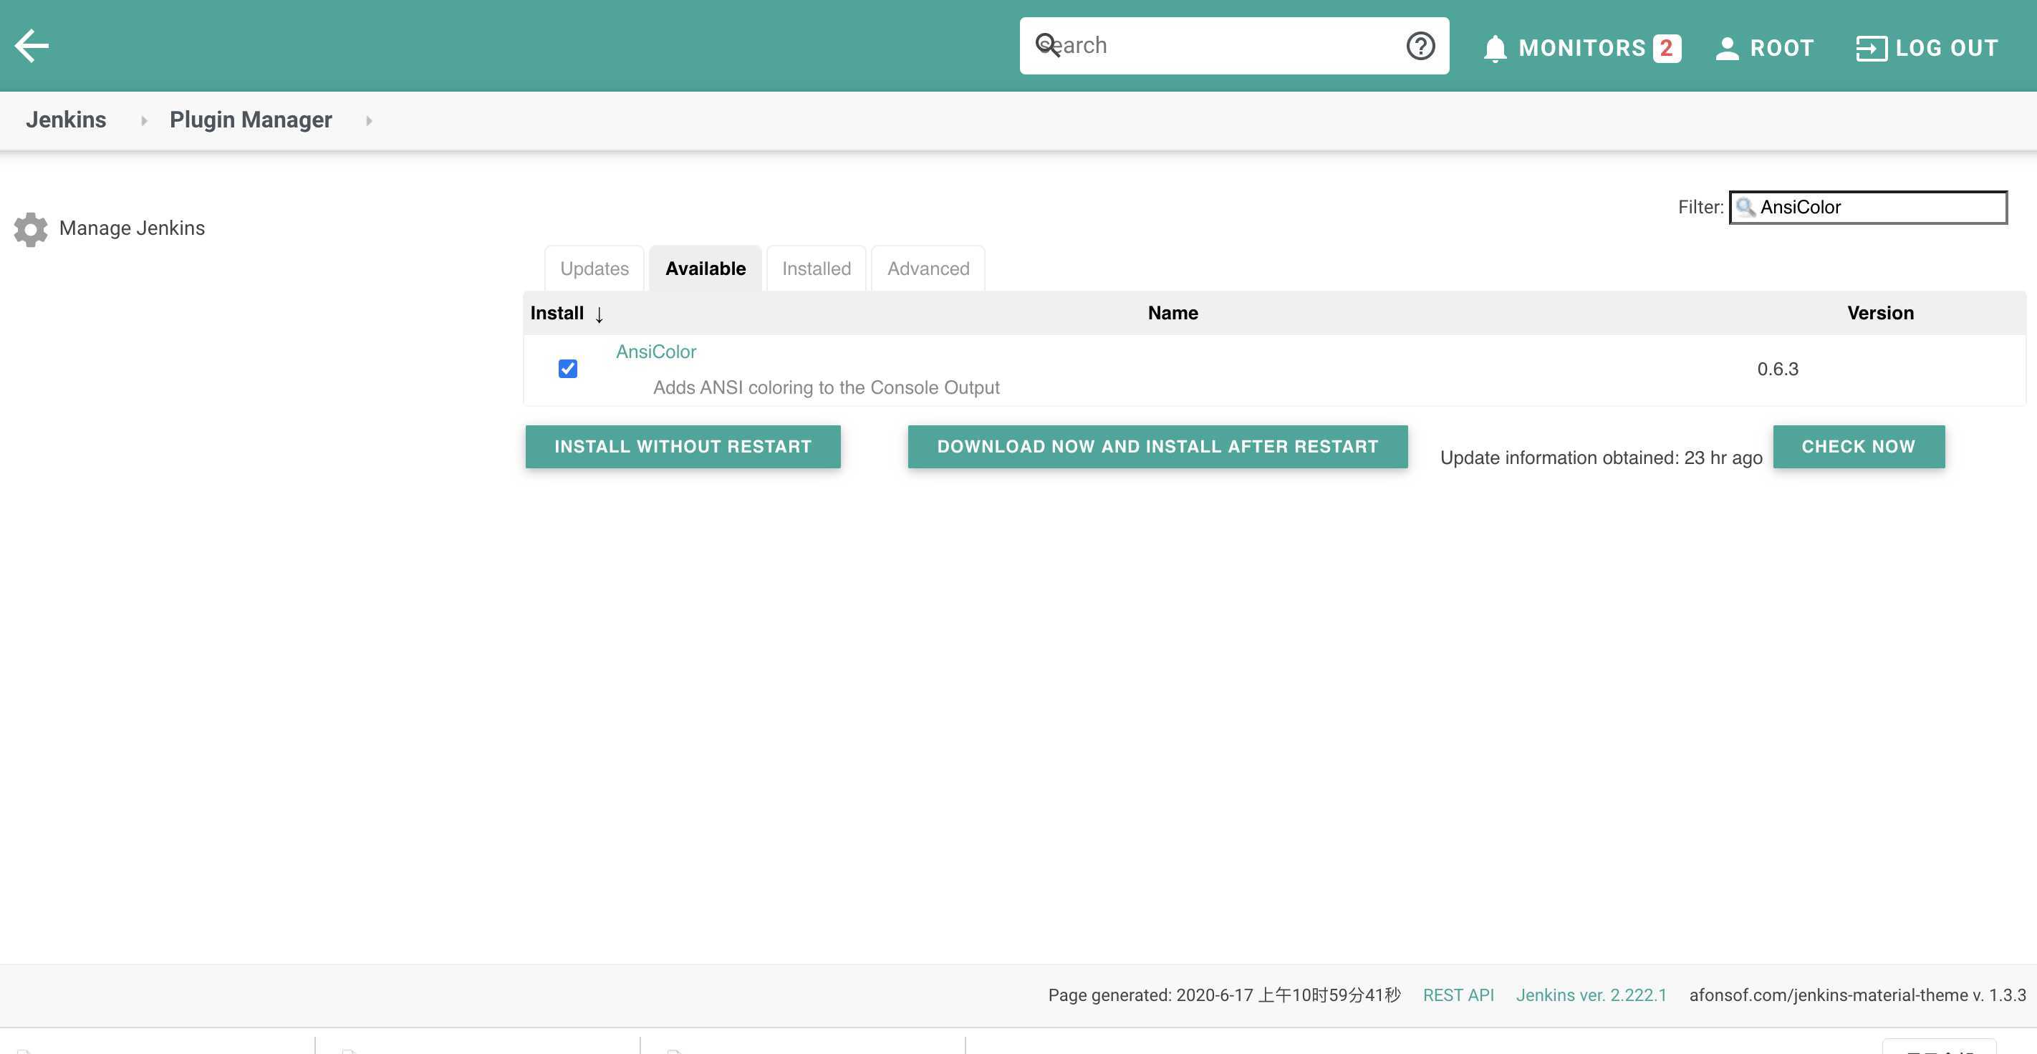The height and width of the screenshot is (1054, 2037).
Task: Open the Installed tab
Action: click(816, 269)
